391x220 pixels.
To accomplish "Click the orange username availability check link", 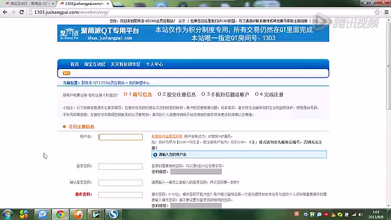I will coord(167,136).
